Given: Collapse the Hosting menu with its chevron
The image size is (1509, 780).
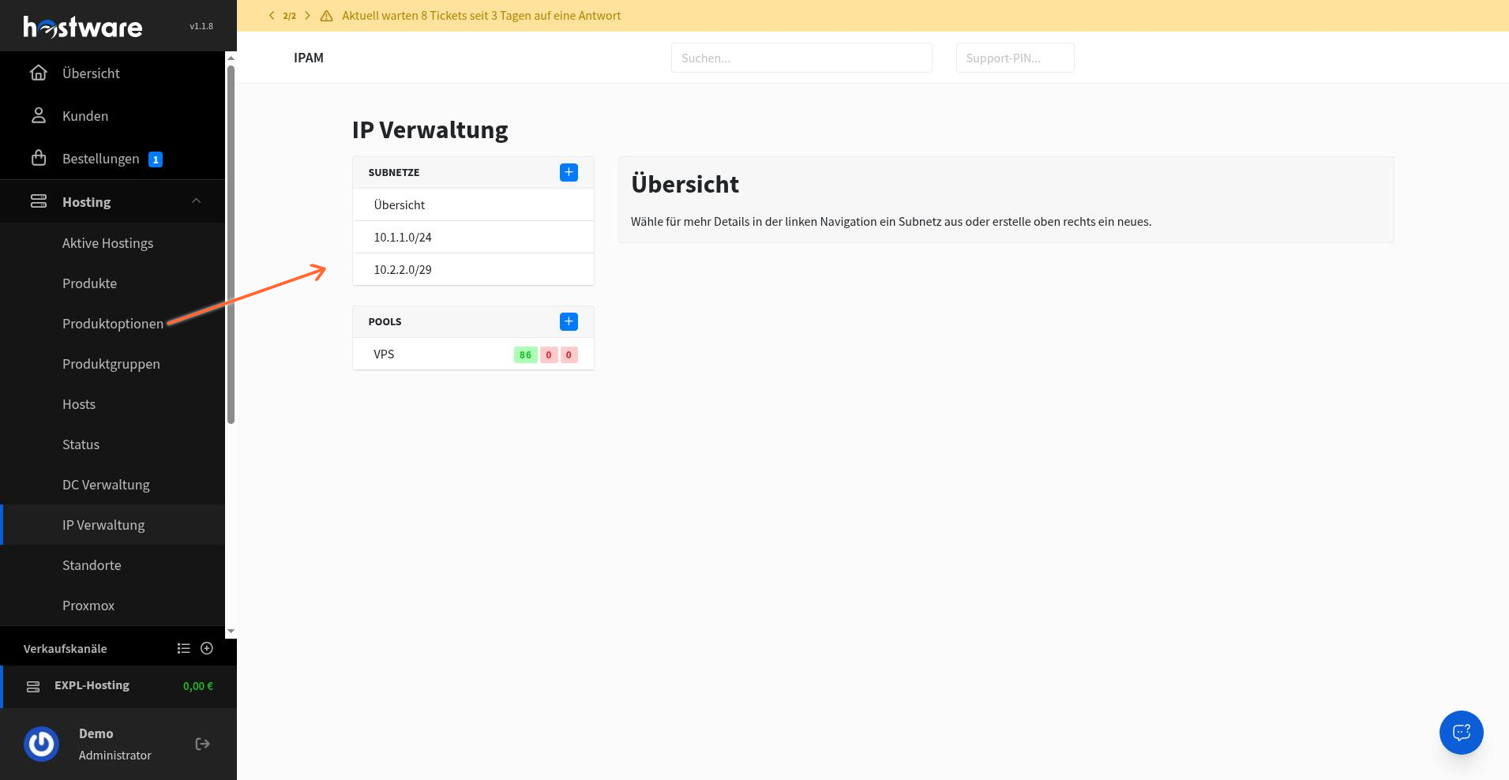Looking at the screenshot, I should tap(197, 201).
